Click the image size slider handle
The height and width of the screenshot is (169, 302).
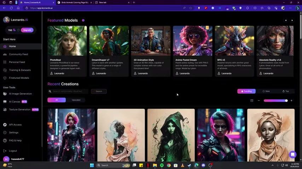(x=286, y=100)
